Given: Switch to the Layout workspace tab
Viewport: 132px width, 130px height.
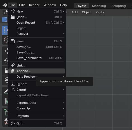Looking at the screenshot, I should (81, 6).
